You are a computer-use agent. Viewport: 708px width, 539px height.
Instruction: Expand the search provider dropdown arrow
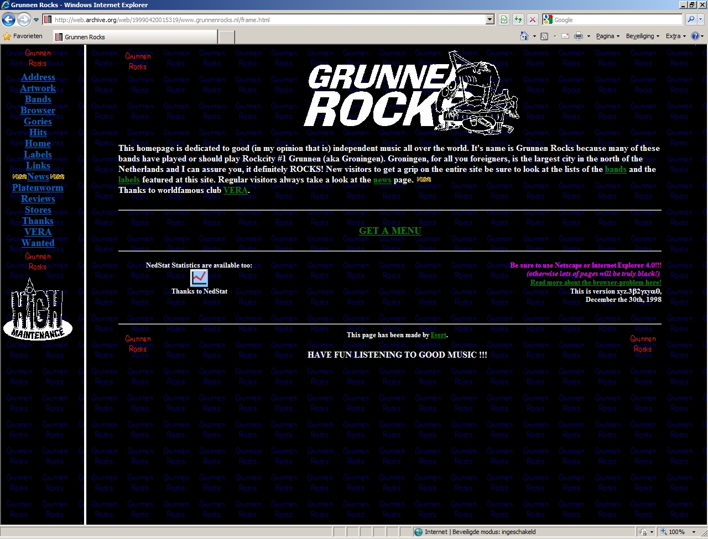click(701, 20)
